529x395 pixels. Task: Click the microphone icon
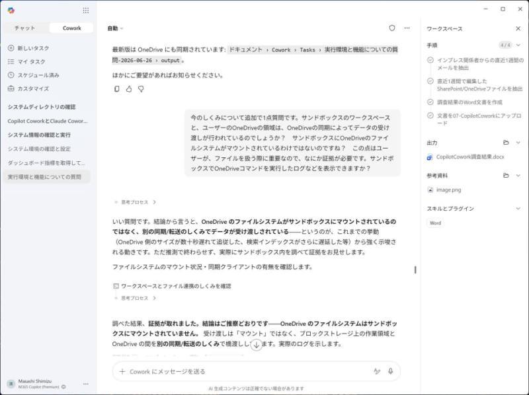click(390, 371)
